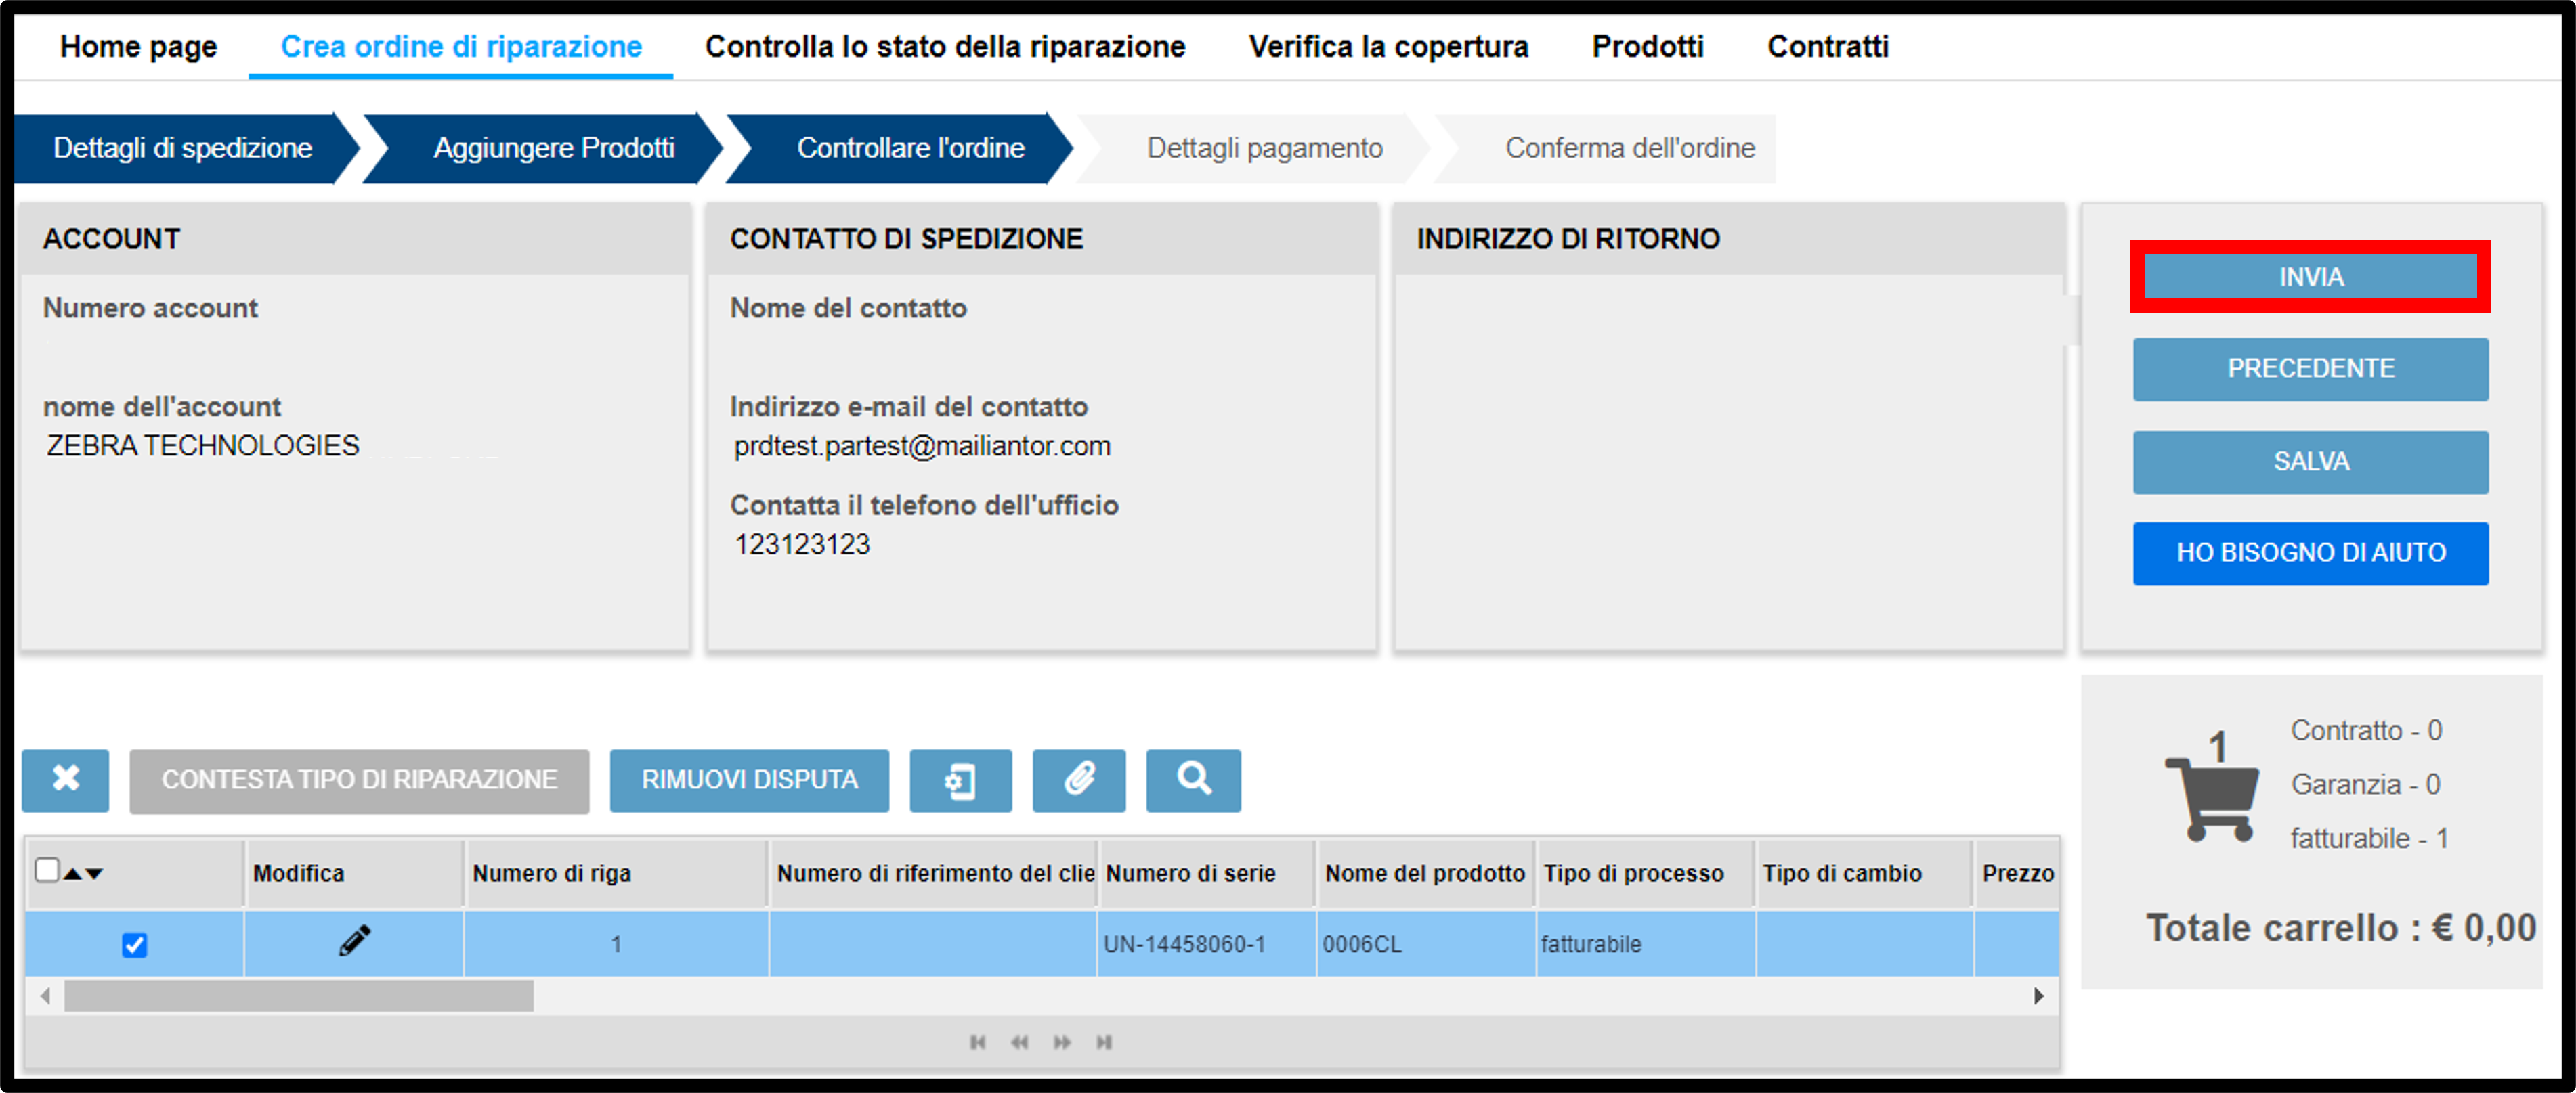Click the Garanzia - 0 cart line
Image resolution: width=2576 pixels, height=1093 pixels.
(x=2365, y=784)
